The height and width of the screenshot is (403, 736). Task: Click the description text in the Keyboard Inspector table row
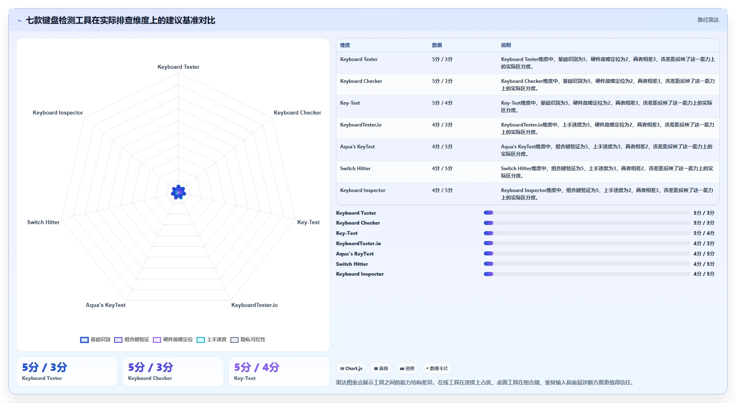(x=607, y=194)
